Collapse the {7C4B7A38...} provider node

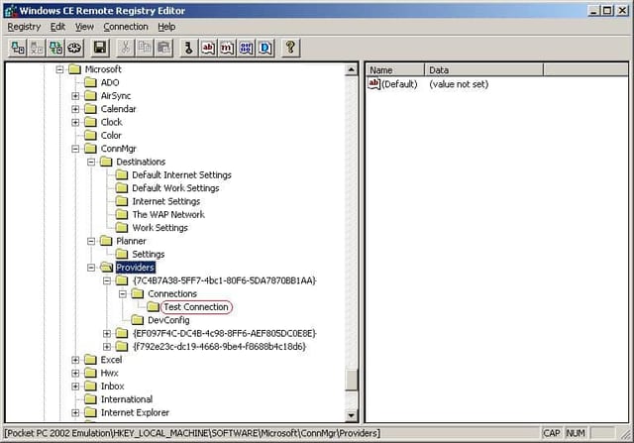(x=107, y=280)
